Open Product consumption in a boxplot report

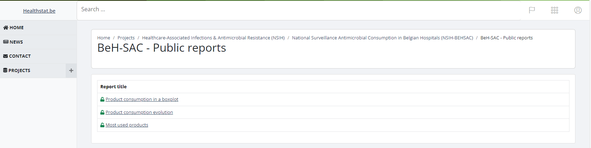(x=142, y=99)
